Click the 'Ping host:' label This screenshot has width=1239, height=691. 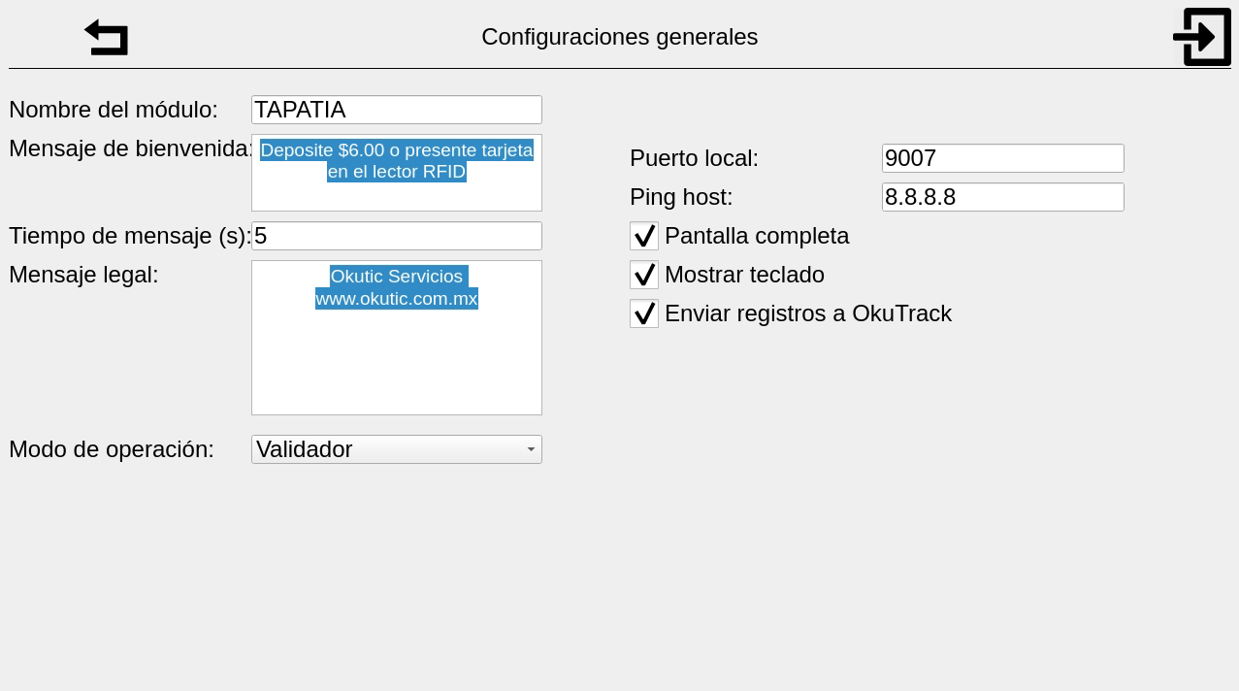click(x=681, y=197)
